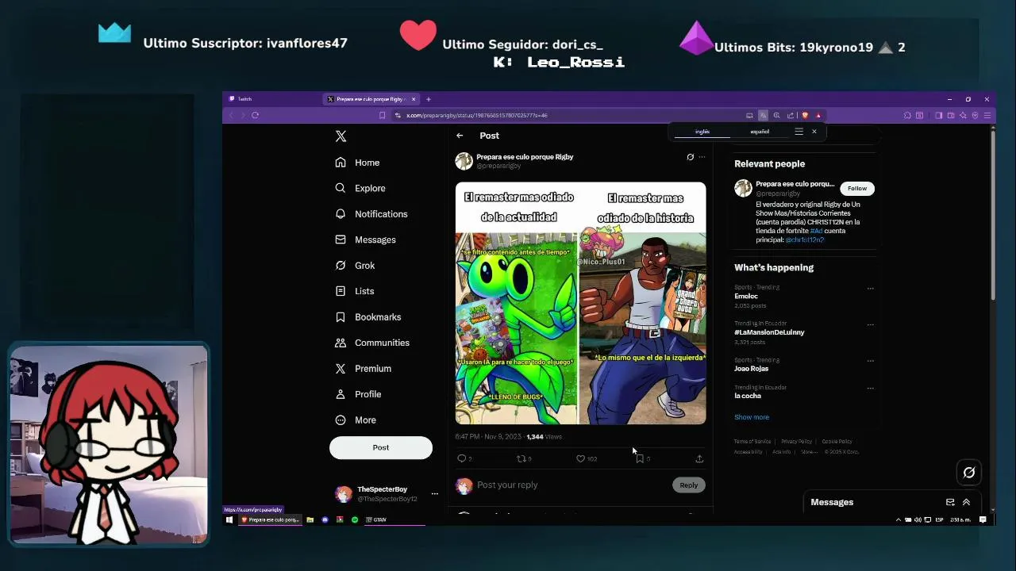
Task: Click the back arrow next to Post
Action: click(x=460, y=136)
